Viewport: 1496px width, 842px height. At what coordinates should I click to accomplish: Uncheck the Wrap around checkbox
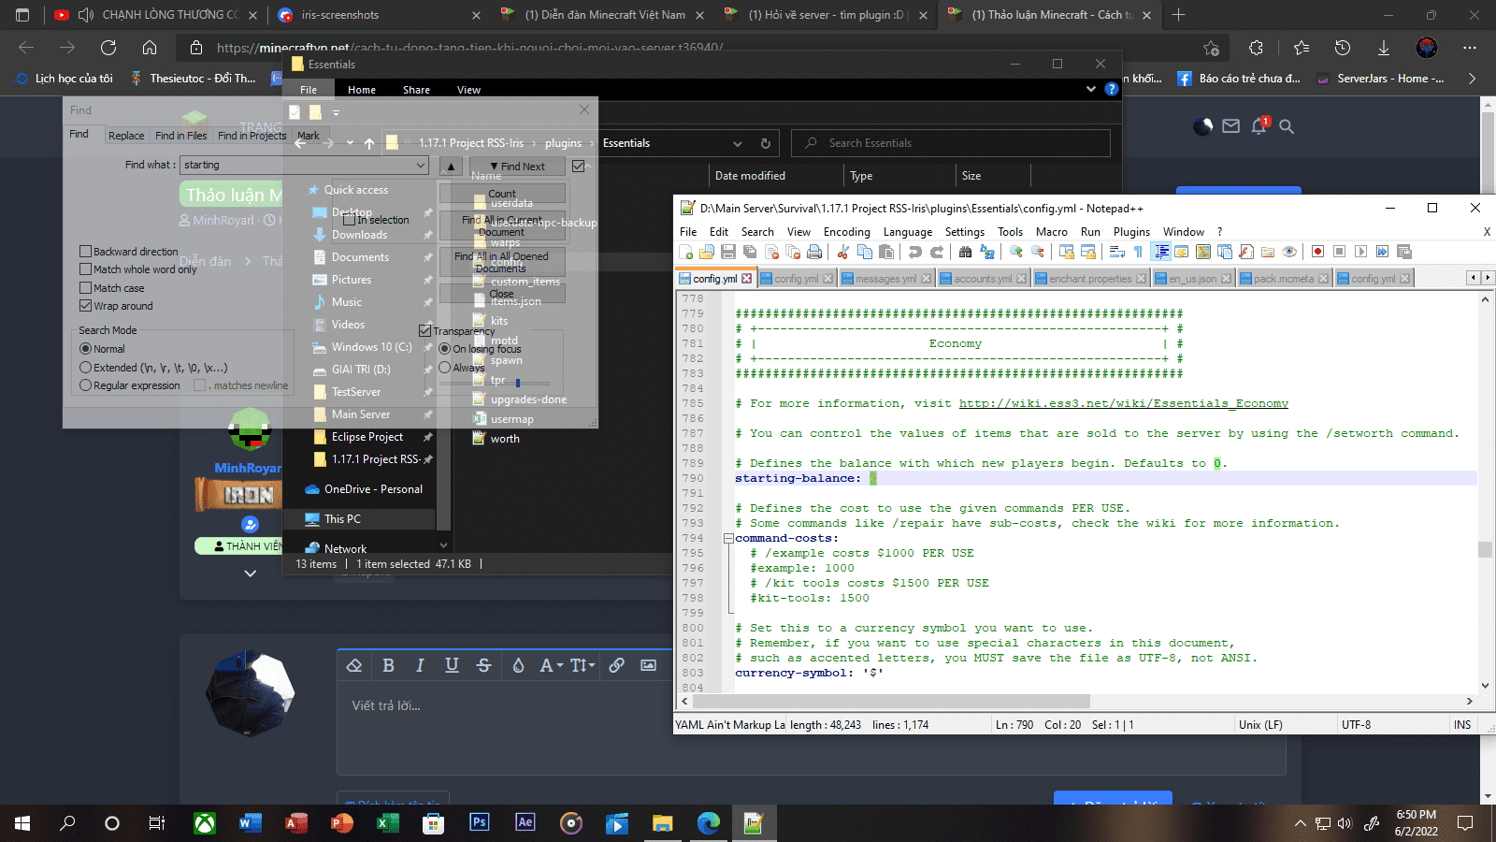(86, 306)
